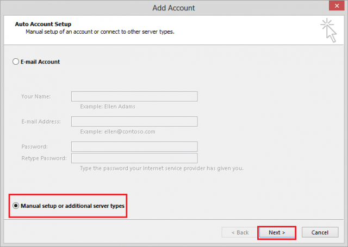Screen dimensions: 348x247
Task: Click the E-mail Account option label text
Action: (x=40, y=62)
